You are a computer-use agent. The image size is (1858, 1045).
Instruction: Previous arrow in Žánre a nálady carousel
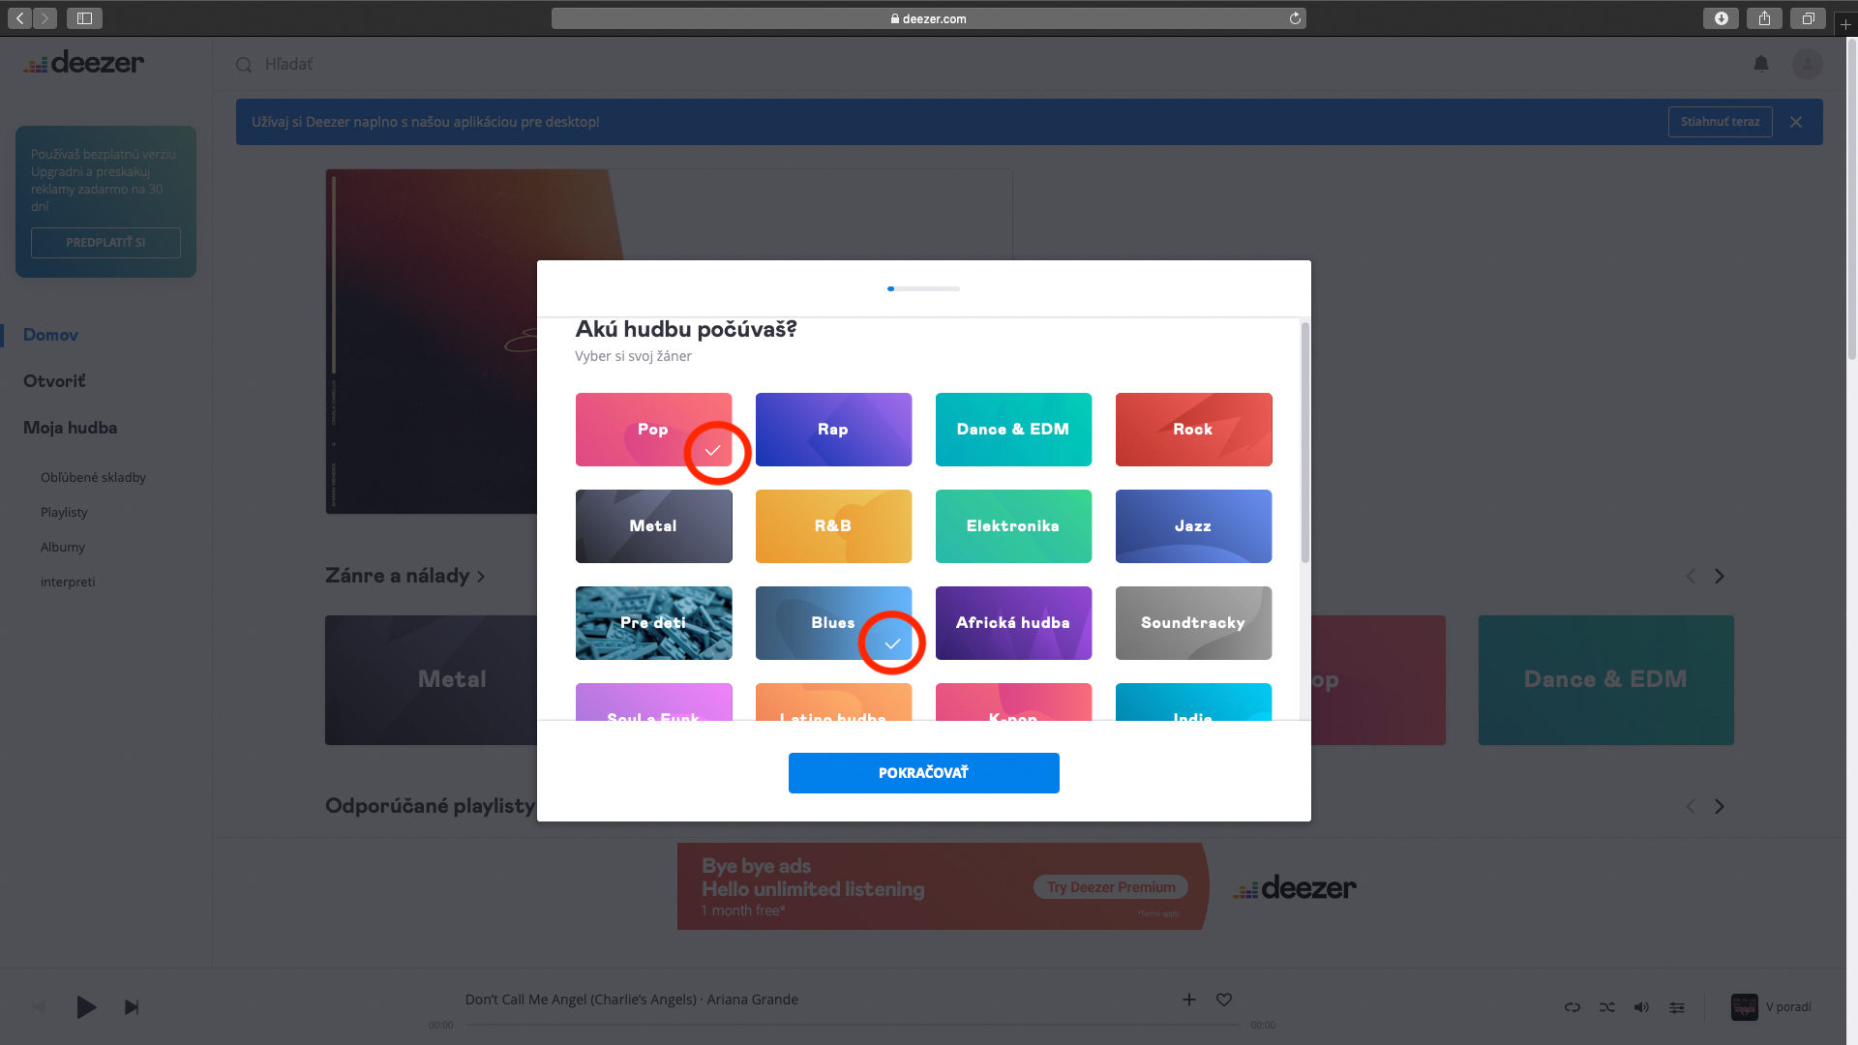pyautogui.click(x=1691, y=576)
